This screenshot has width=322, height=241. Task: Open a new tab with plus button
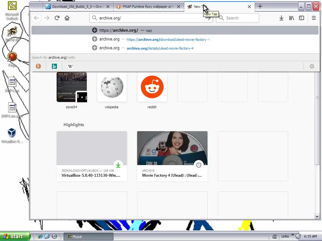pyautogui.click(x=260, y=6)
